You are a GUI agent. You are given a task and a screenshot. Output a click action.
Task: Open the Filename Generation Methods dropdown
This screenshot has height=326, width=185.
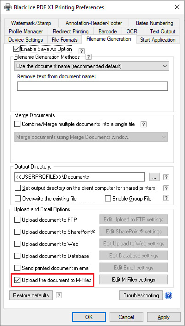[92, 66]
